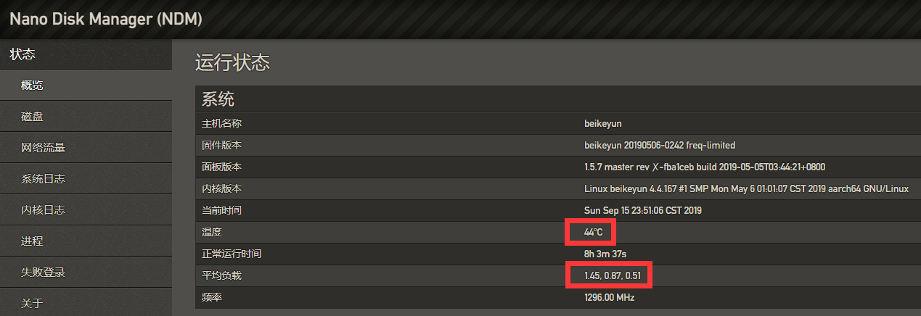Open the 关于 about page
This screenshot has height=316, width=921.
[32, 303]
